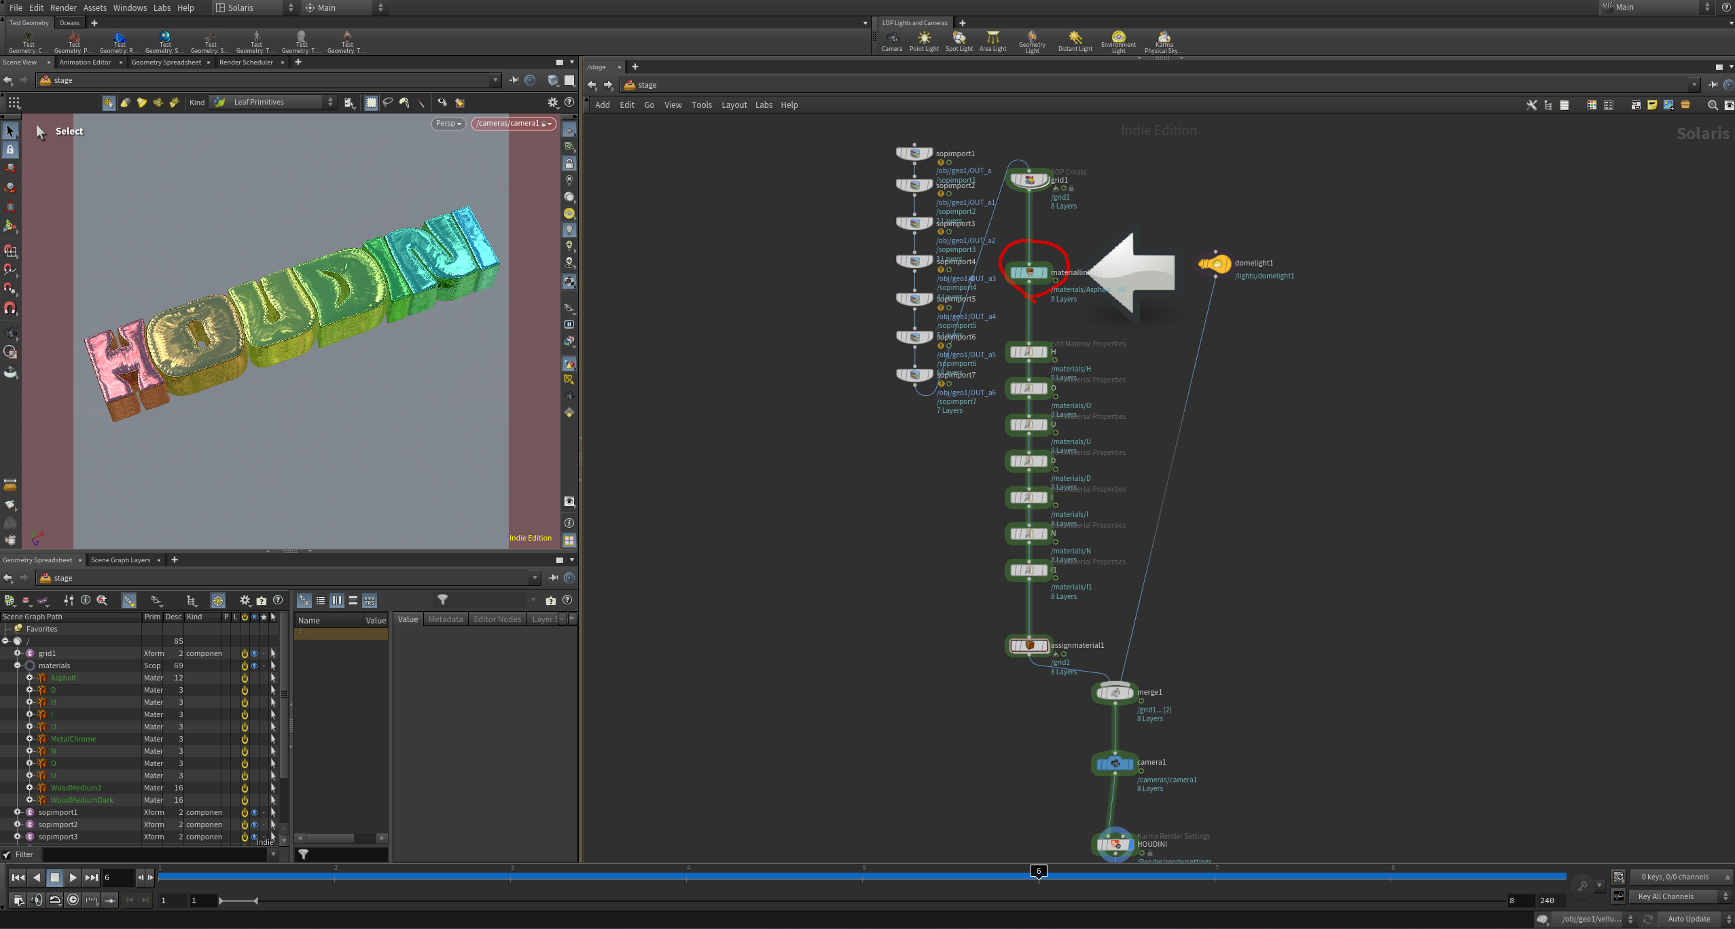Open the Editor Nodes tab
Screen dimensions: 1735x929
pyautogui.click(x=497, y=619)
